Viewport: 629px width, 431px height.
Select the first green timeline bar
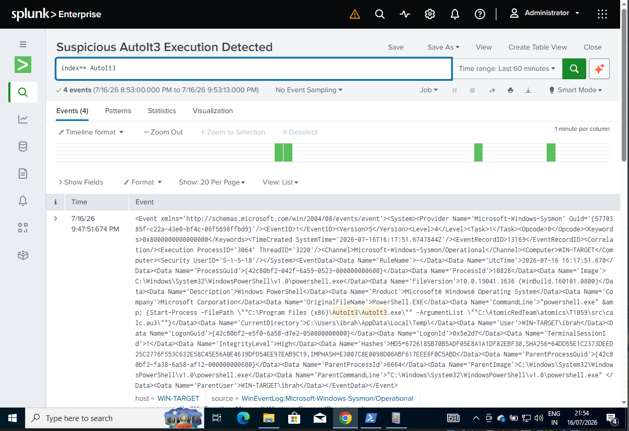point(278,153)
